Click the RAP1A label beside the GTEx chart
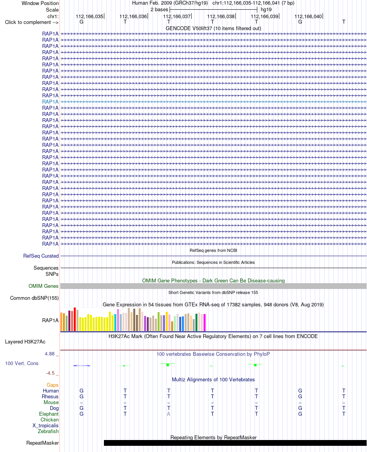367x452 pixels. (50, 320)
